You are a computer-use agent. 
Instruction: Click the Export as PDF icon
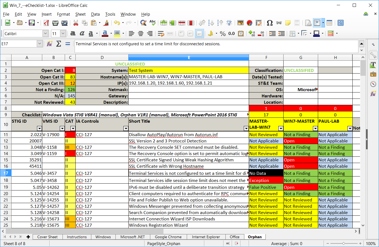tap(46, 23)
